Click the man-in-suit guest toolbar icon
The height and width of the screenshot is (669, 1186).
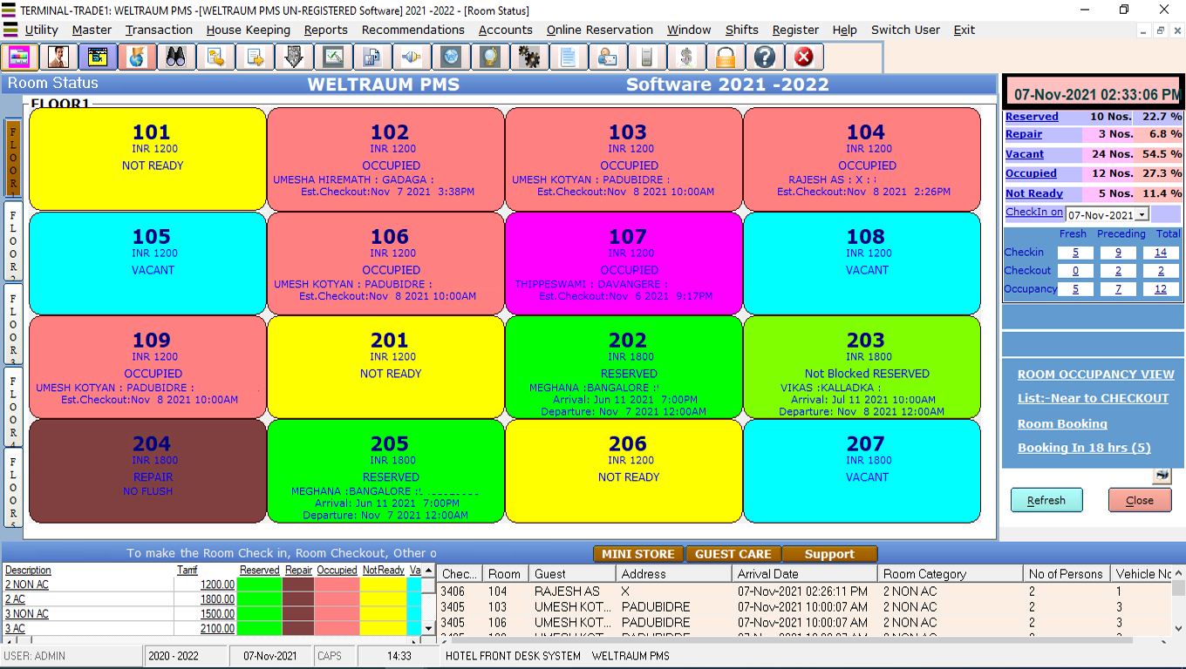59,57
